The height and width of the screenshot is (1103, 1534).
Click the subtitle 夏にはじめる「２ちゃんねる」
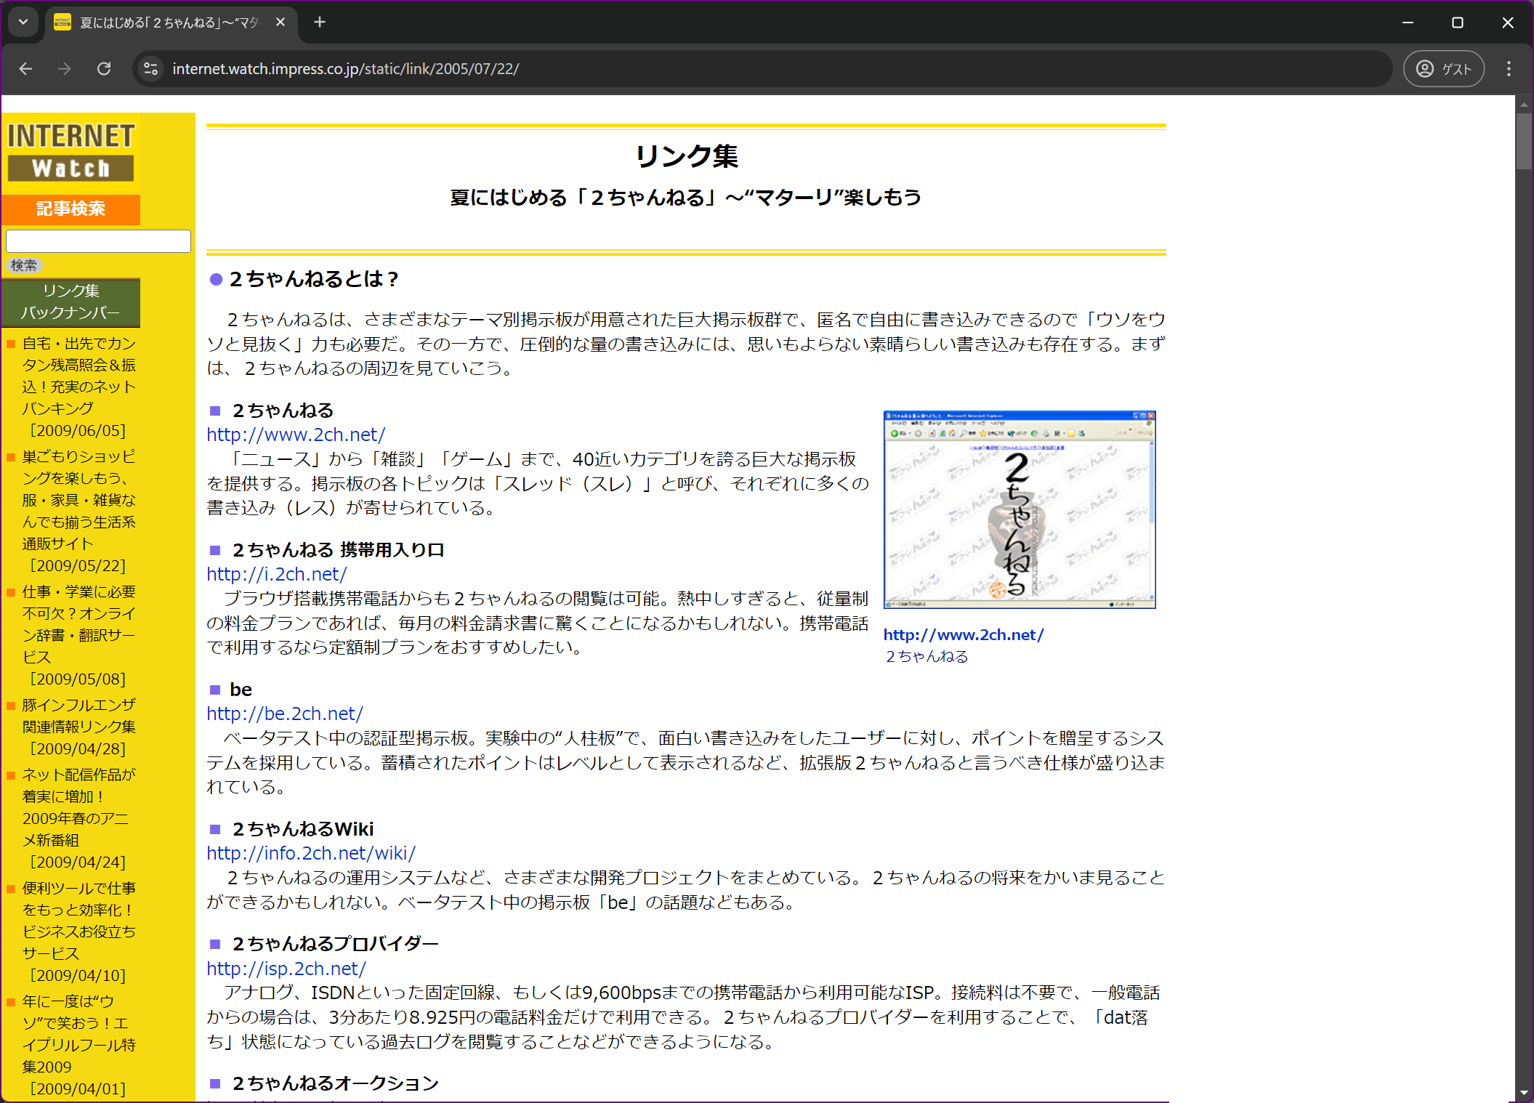[686, 198]
